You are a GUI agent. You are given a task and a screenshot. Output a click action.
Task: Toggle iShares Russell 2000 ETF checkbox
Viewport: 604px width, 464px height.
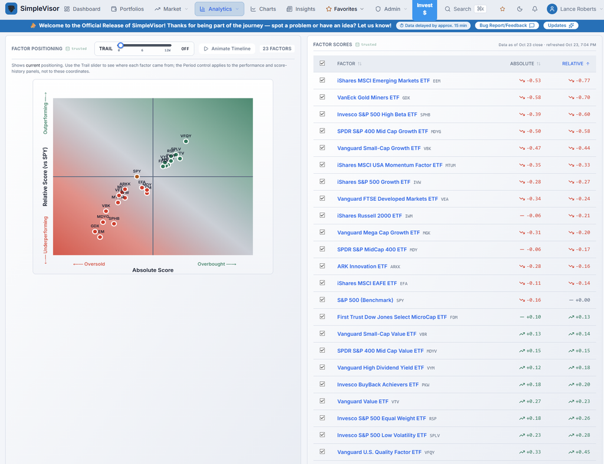(x=323, y=216)
